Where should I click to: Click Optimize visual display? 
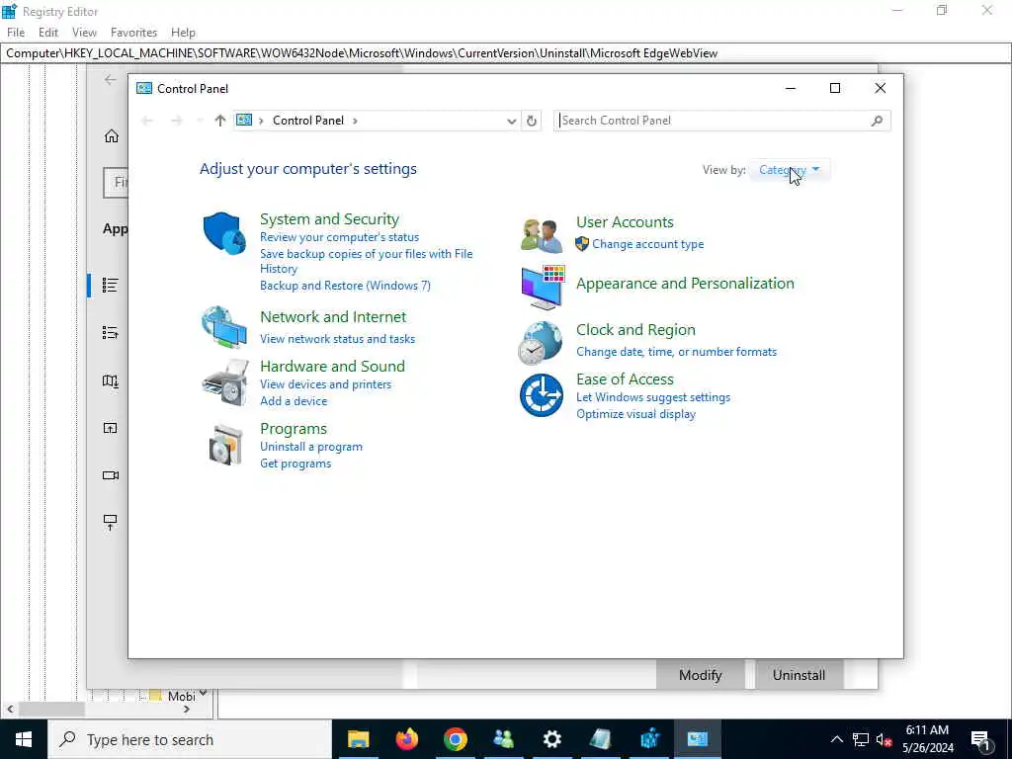635,414
